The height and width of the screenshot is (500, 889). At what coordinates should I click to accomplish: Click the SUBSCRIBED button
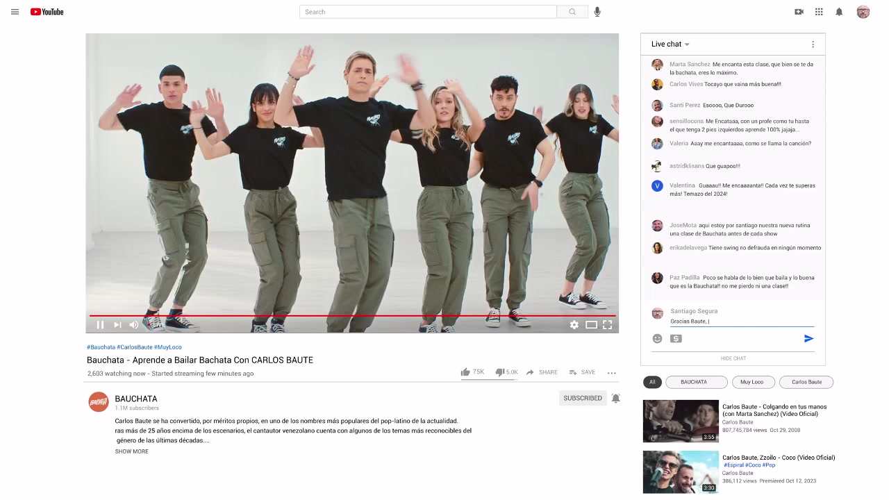pyautogui.click(x=583, y=398)
